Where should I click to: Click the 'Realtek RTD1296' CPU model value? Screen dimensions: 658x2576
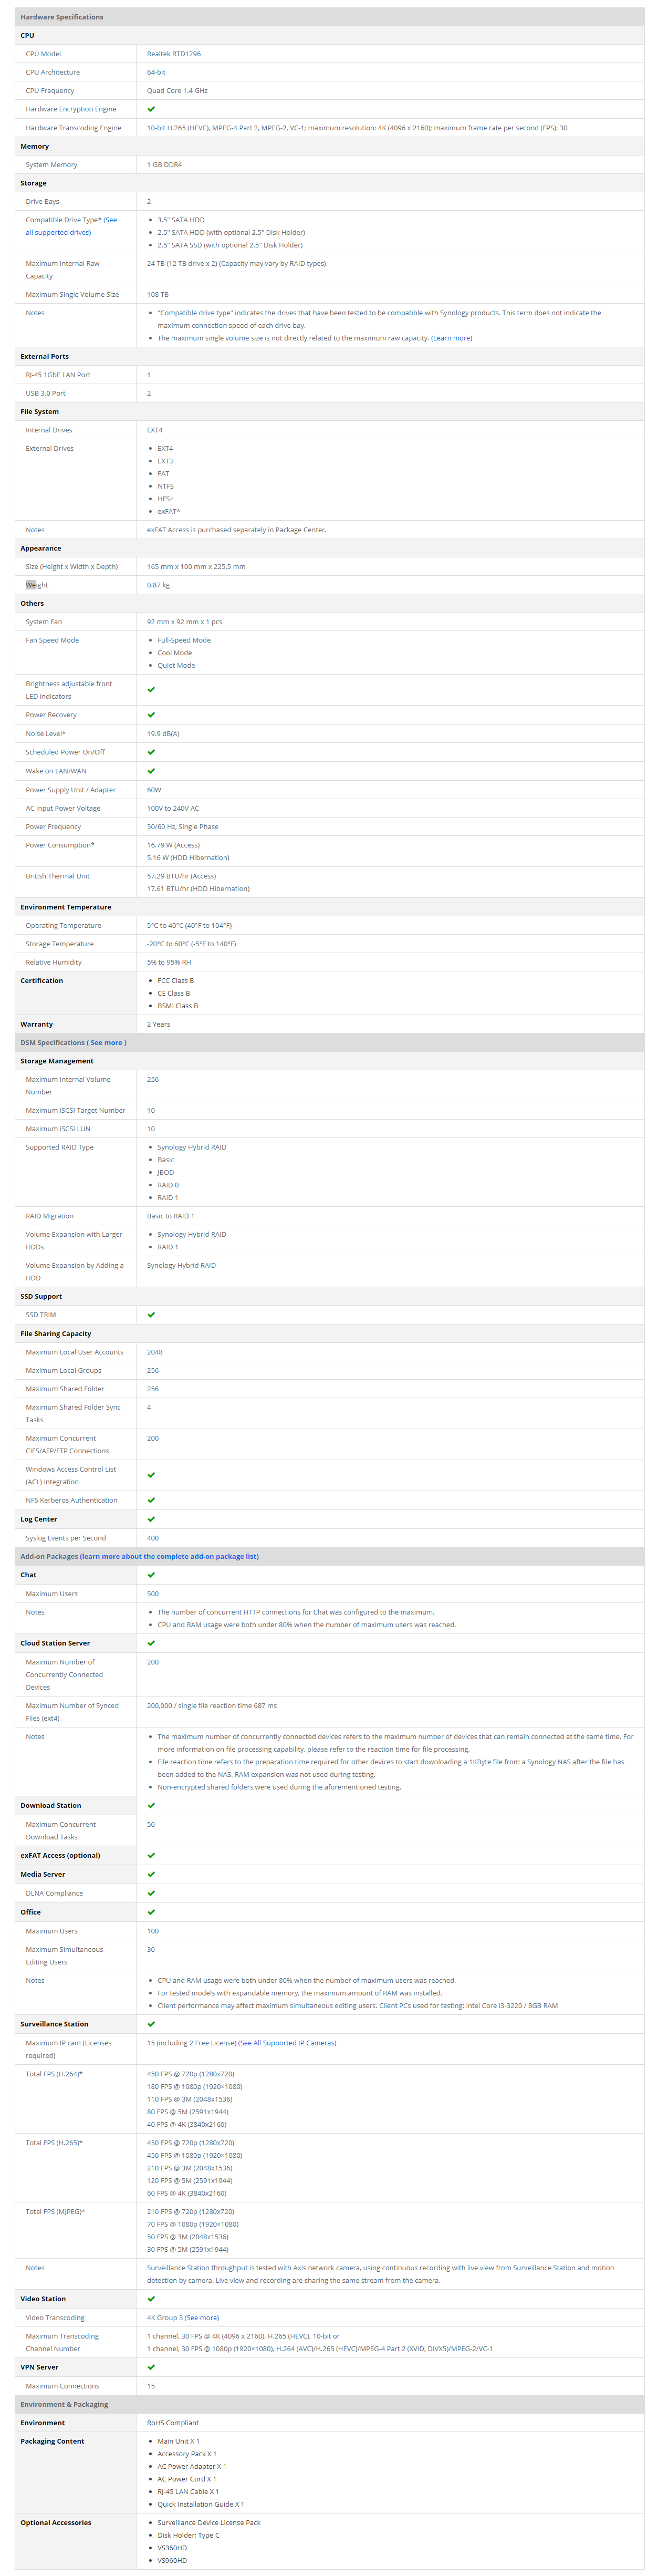(174, 54)
